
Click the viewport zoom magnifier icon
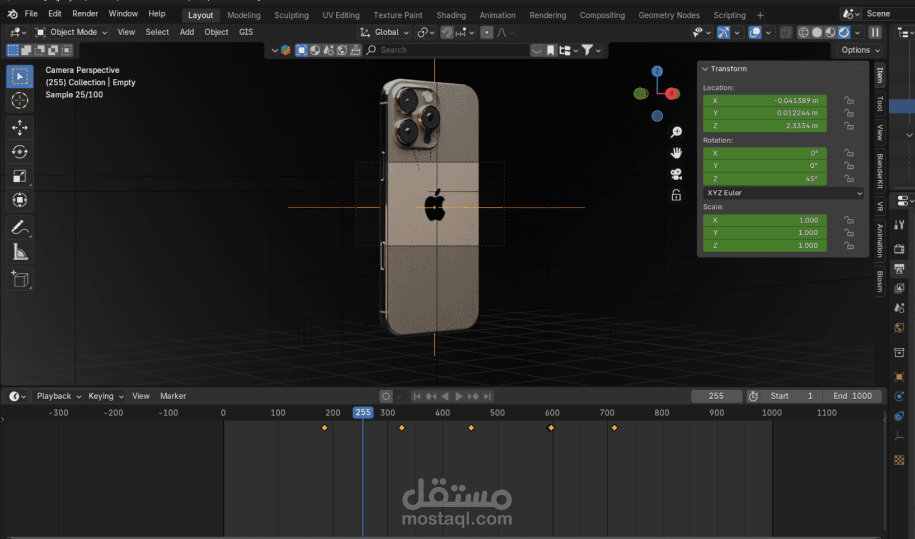(676, 132)
